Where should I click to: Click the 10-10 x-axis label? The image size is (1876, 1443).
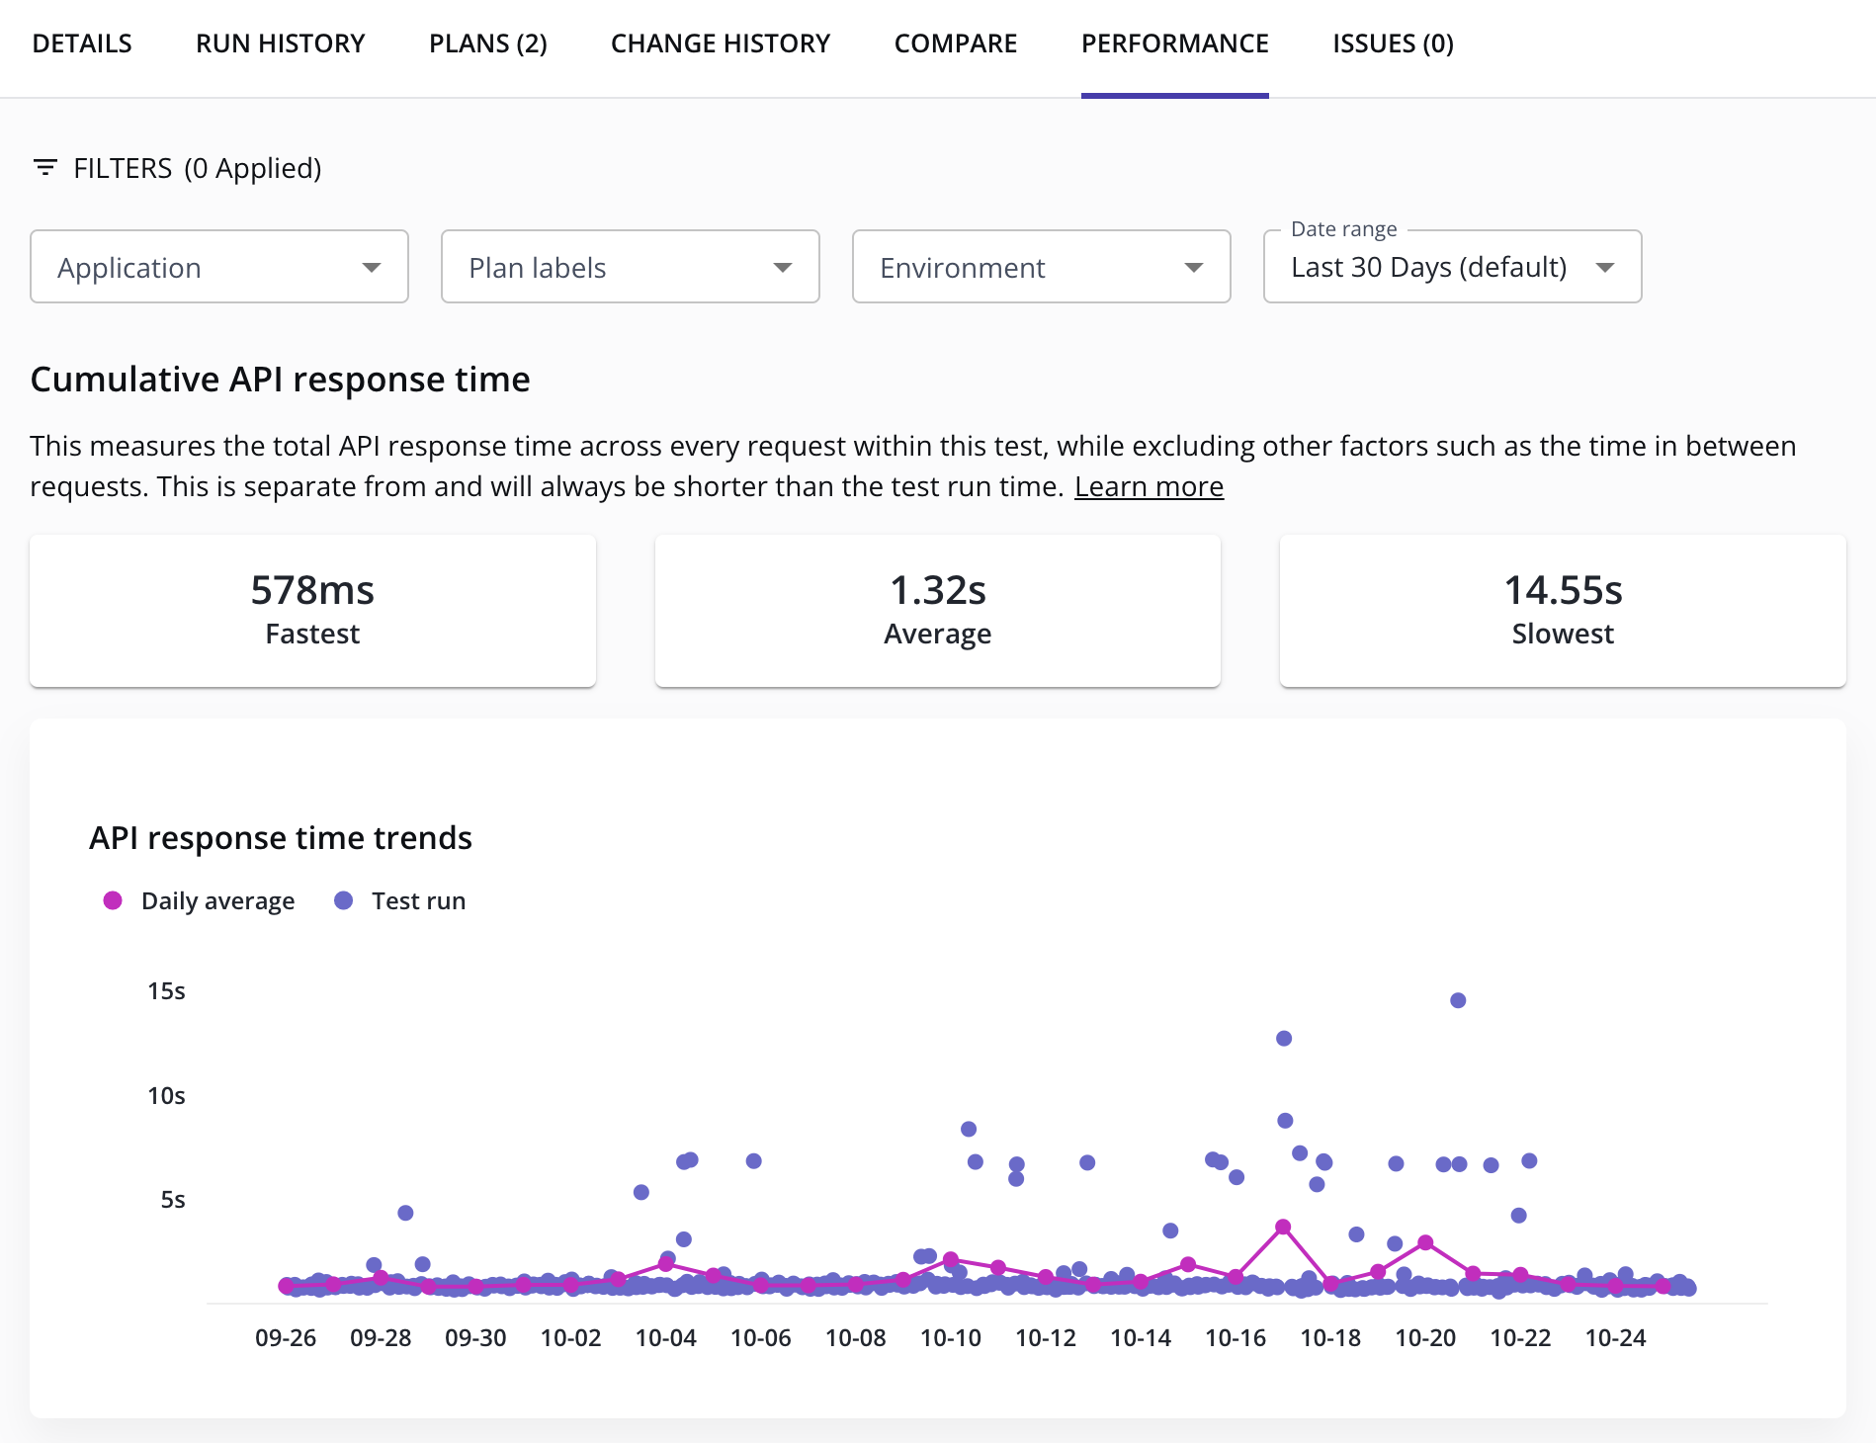coord(951,1338)
